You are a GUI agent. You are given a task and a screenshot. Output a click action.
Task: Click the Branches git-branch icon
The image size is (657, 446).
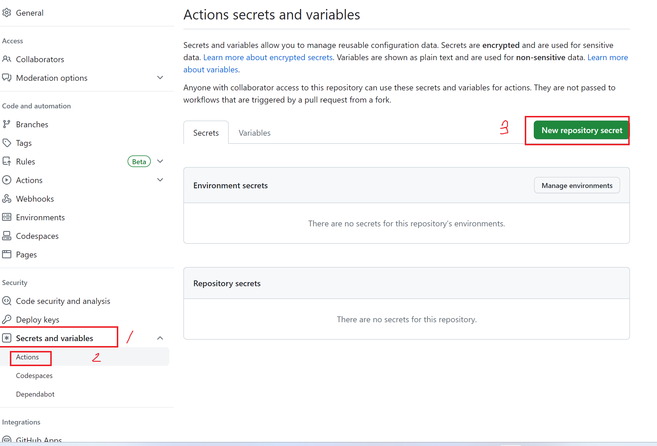click(x=7, y=124)
